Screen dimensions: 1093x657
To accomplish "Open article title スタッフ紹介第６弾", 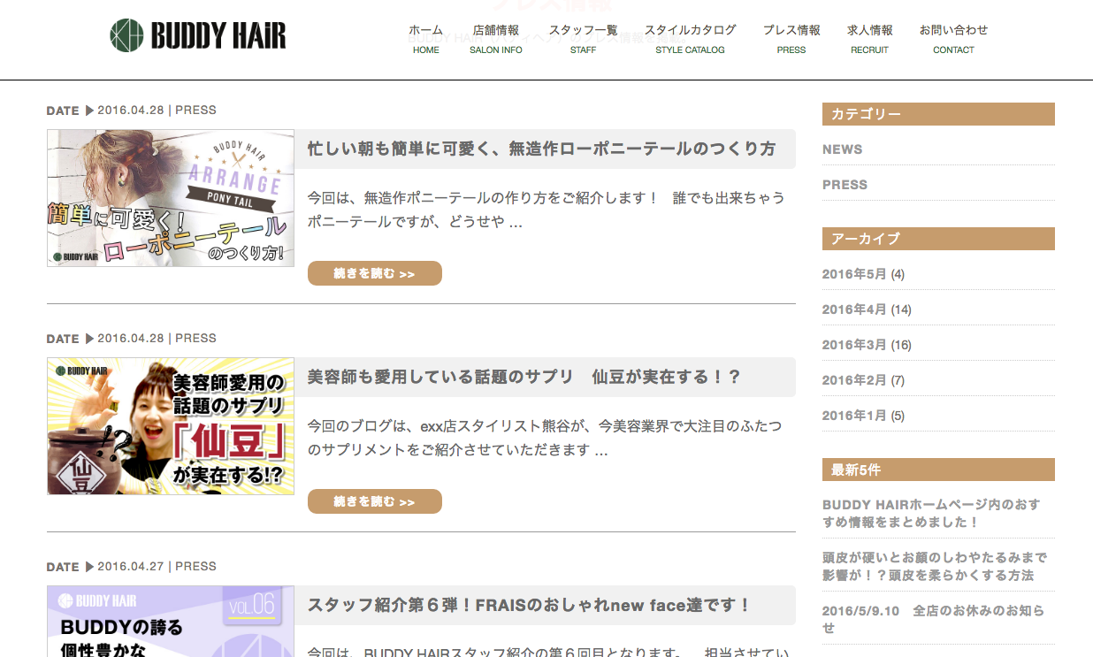I will (530, 605).
